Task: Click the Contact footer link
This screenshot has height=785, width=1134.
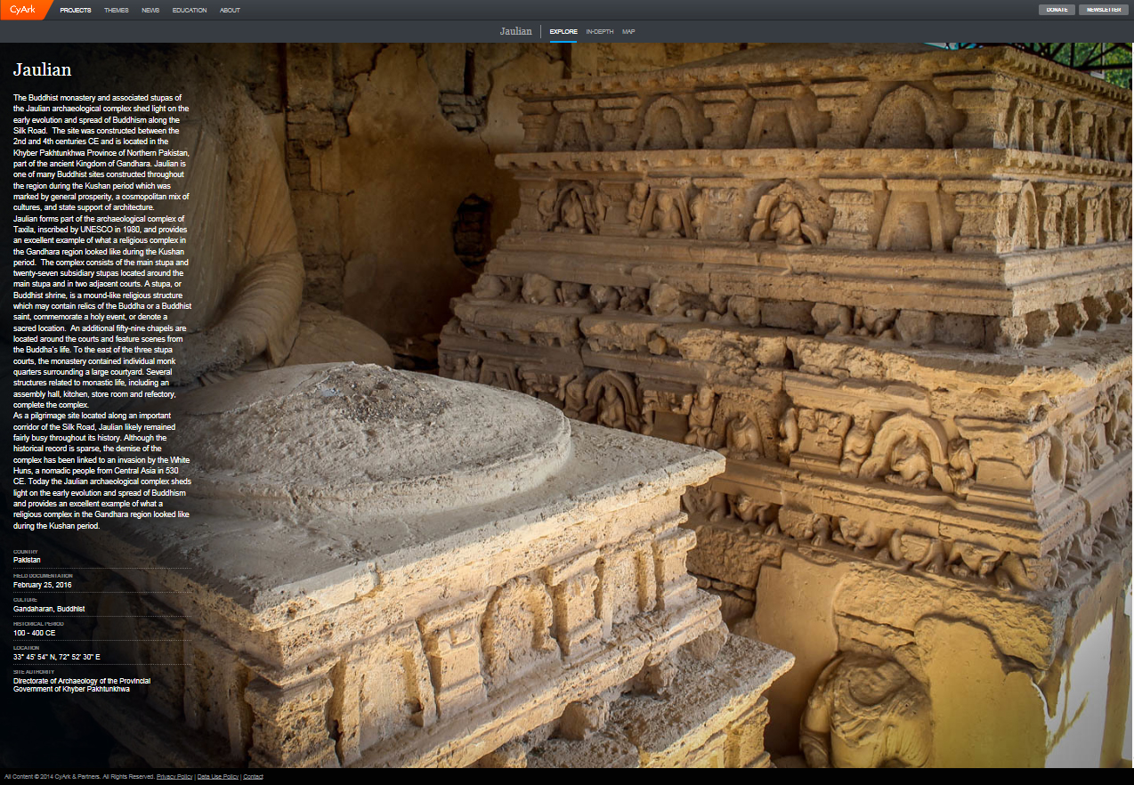Action: [x=253, y=777]
